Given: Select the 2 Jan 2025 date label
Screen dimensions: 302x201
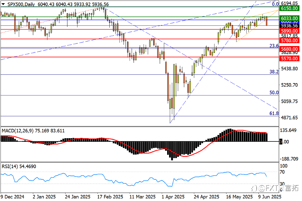Looking at the screenshot, I should [44, 197].
